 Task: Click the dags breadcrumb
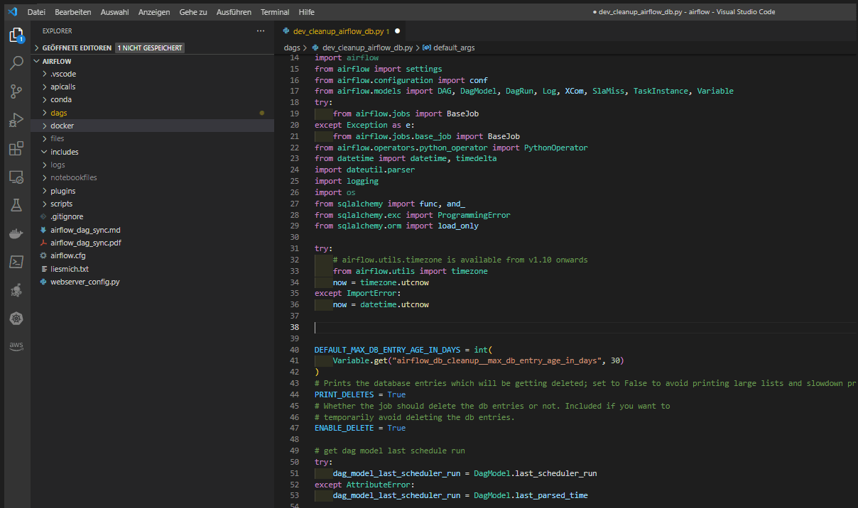292,48
